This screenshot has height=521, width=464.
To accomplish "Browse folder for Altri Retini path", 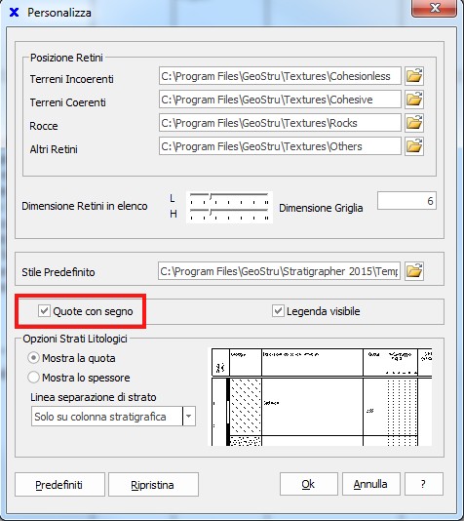I will click(x=414, y=146).
